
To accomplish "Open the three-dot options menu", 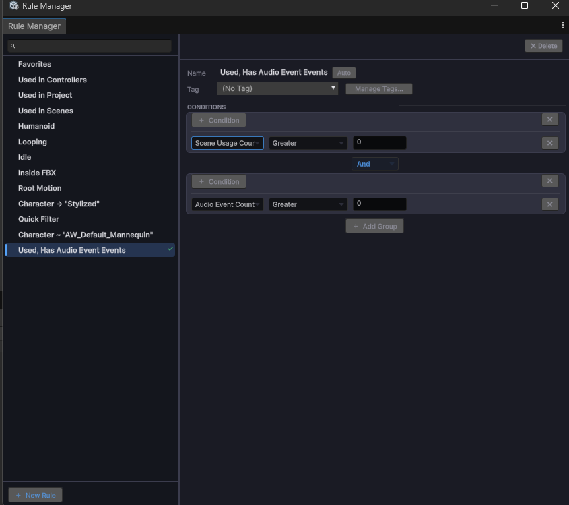I will pos(563,25).
